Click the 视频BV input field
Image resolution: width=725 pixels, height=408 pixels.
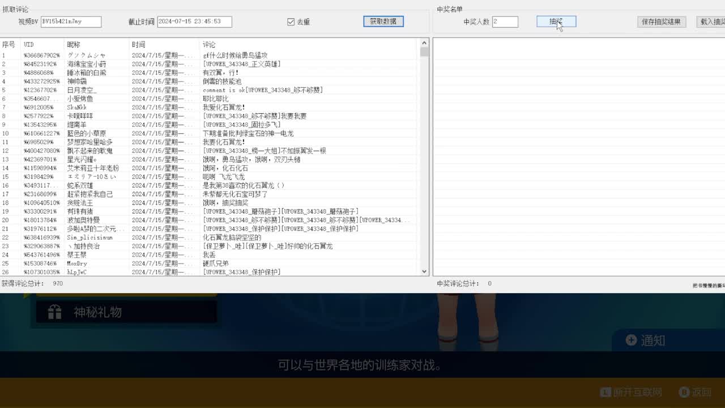[71, 22]
